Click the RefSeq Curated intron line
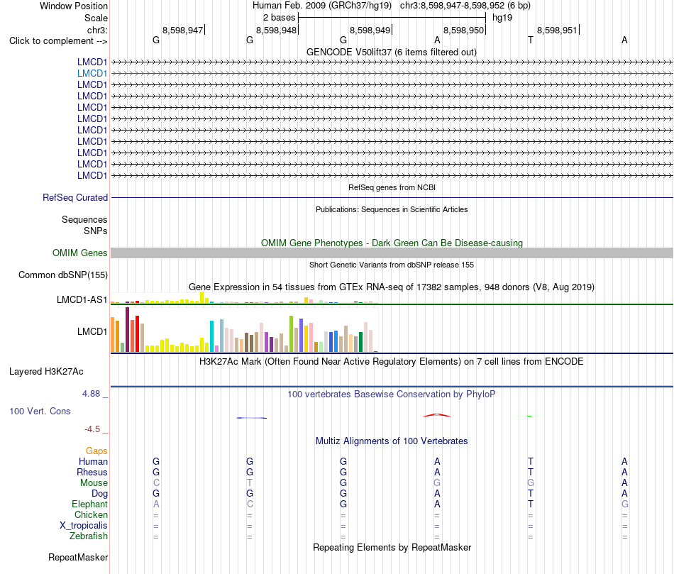The image size is (674, 574). pos(392,198)
